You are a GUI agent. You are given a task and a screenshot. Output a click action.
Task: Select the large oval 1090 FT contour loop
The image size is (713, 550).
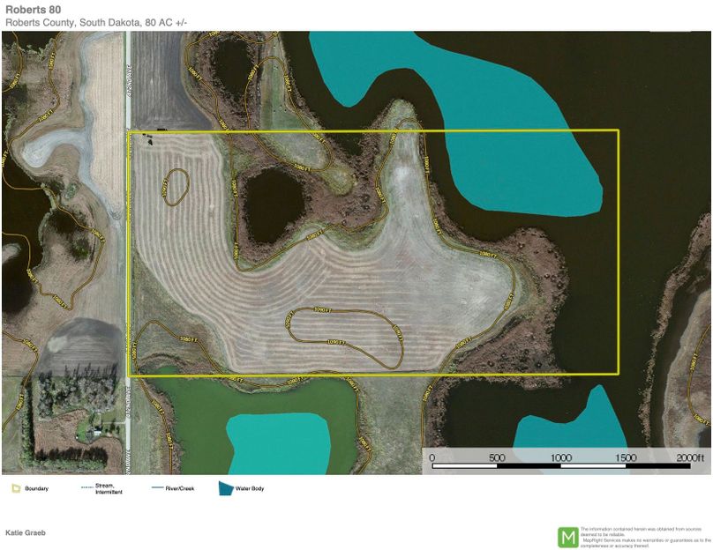coord(346,336)
